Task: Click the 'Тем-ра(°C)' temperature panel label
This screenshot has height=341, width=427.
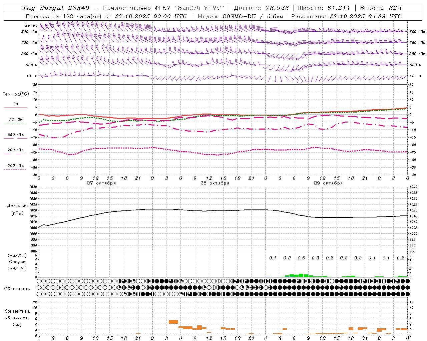Action: [x=16, y=94]
